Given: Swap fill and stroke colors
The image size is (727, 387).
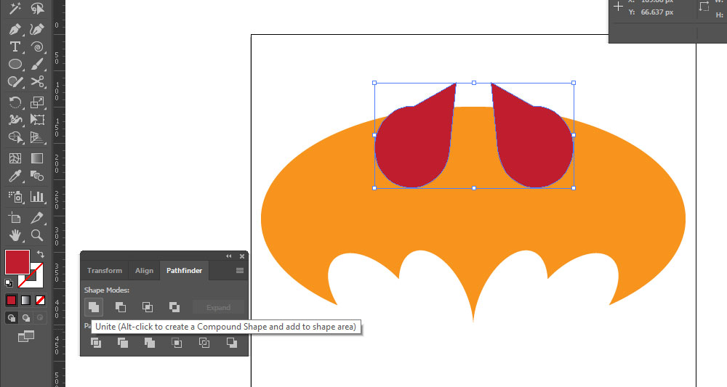Looking at the screenshot, I should (x=40, y=254).
